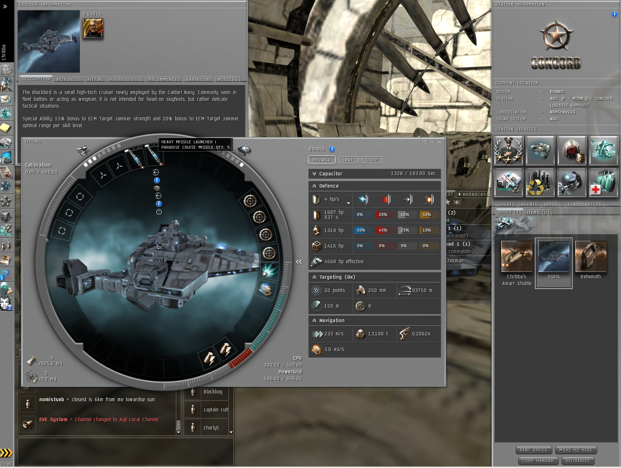Open the teal robot Fitting station service

pyautogui.click(x=603, y=150)
